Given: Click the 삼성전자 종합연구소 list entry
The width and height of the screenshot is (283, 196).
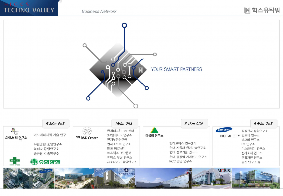Looking at the screenshot, I should [254, 131].
